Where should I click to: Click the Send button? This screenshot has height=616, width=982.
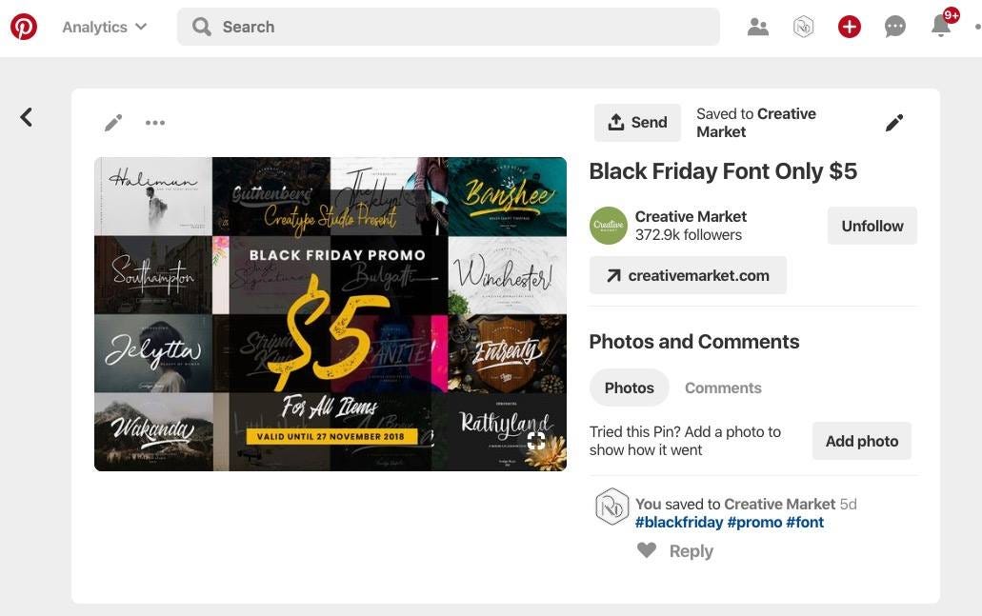point(637,123)
